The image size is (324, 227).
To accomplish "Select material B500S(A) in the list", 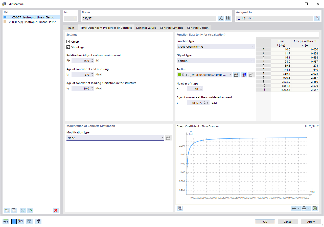I will click(32, 22).
